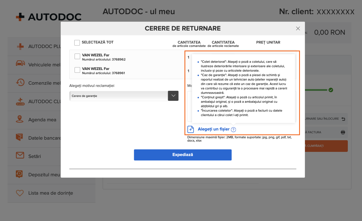362x221 pixels.
Task: Open Lista mea de dorințe menu item
Action: (50, 193)
